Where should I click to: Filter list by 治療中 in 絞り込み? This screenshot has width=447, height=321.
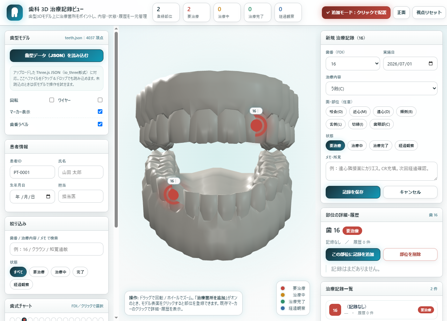click(x=61, y=272)
